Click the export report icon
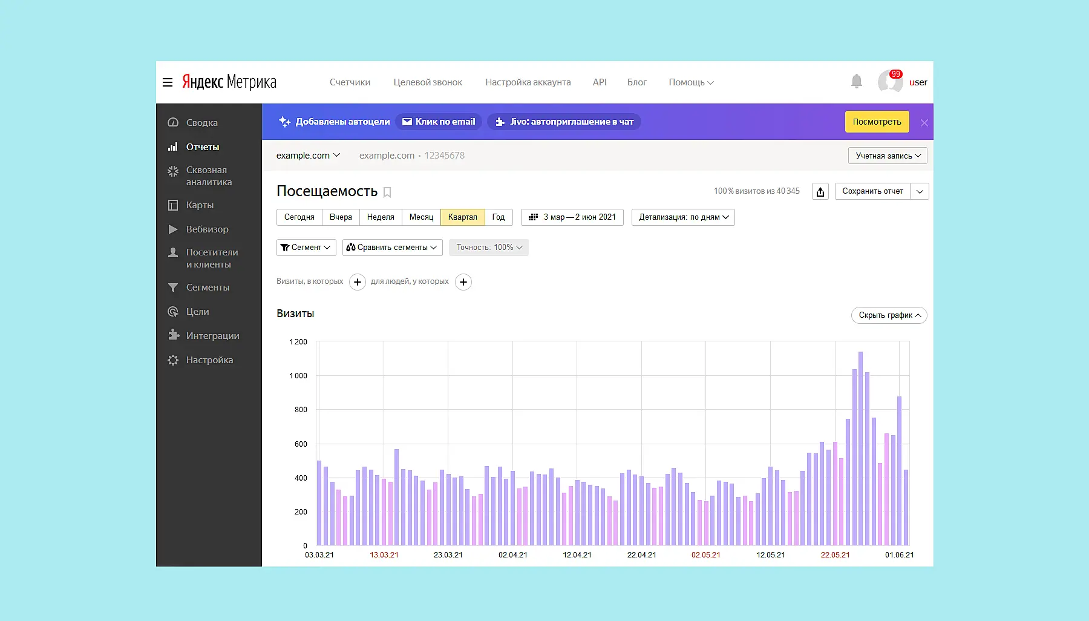The width and height of the screenshot is (1089, 621). point(820,192)
